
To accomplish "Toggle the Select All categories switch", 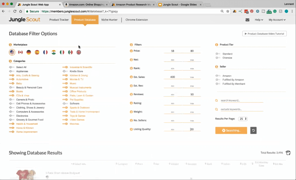I will (12, 67).
